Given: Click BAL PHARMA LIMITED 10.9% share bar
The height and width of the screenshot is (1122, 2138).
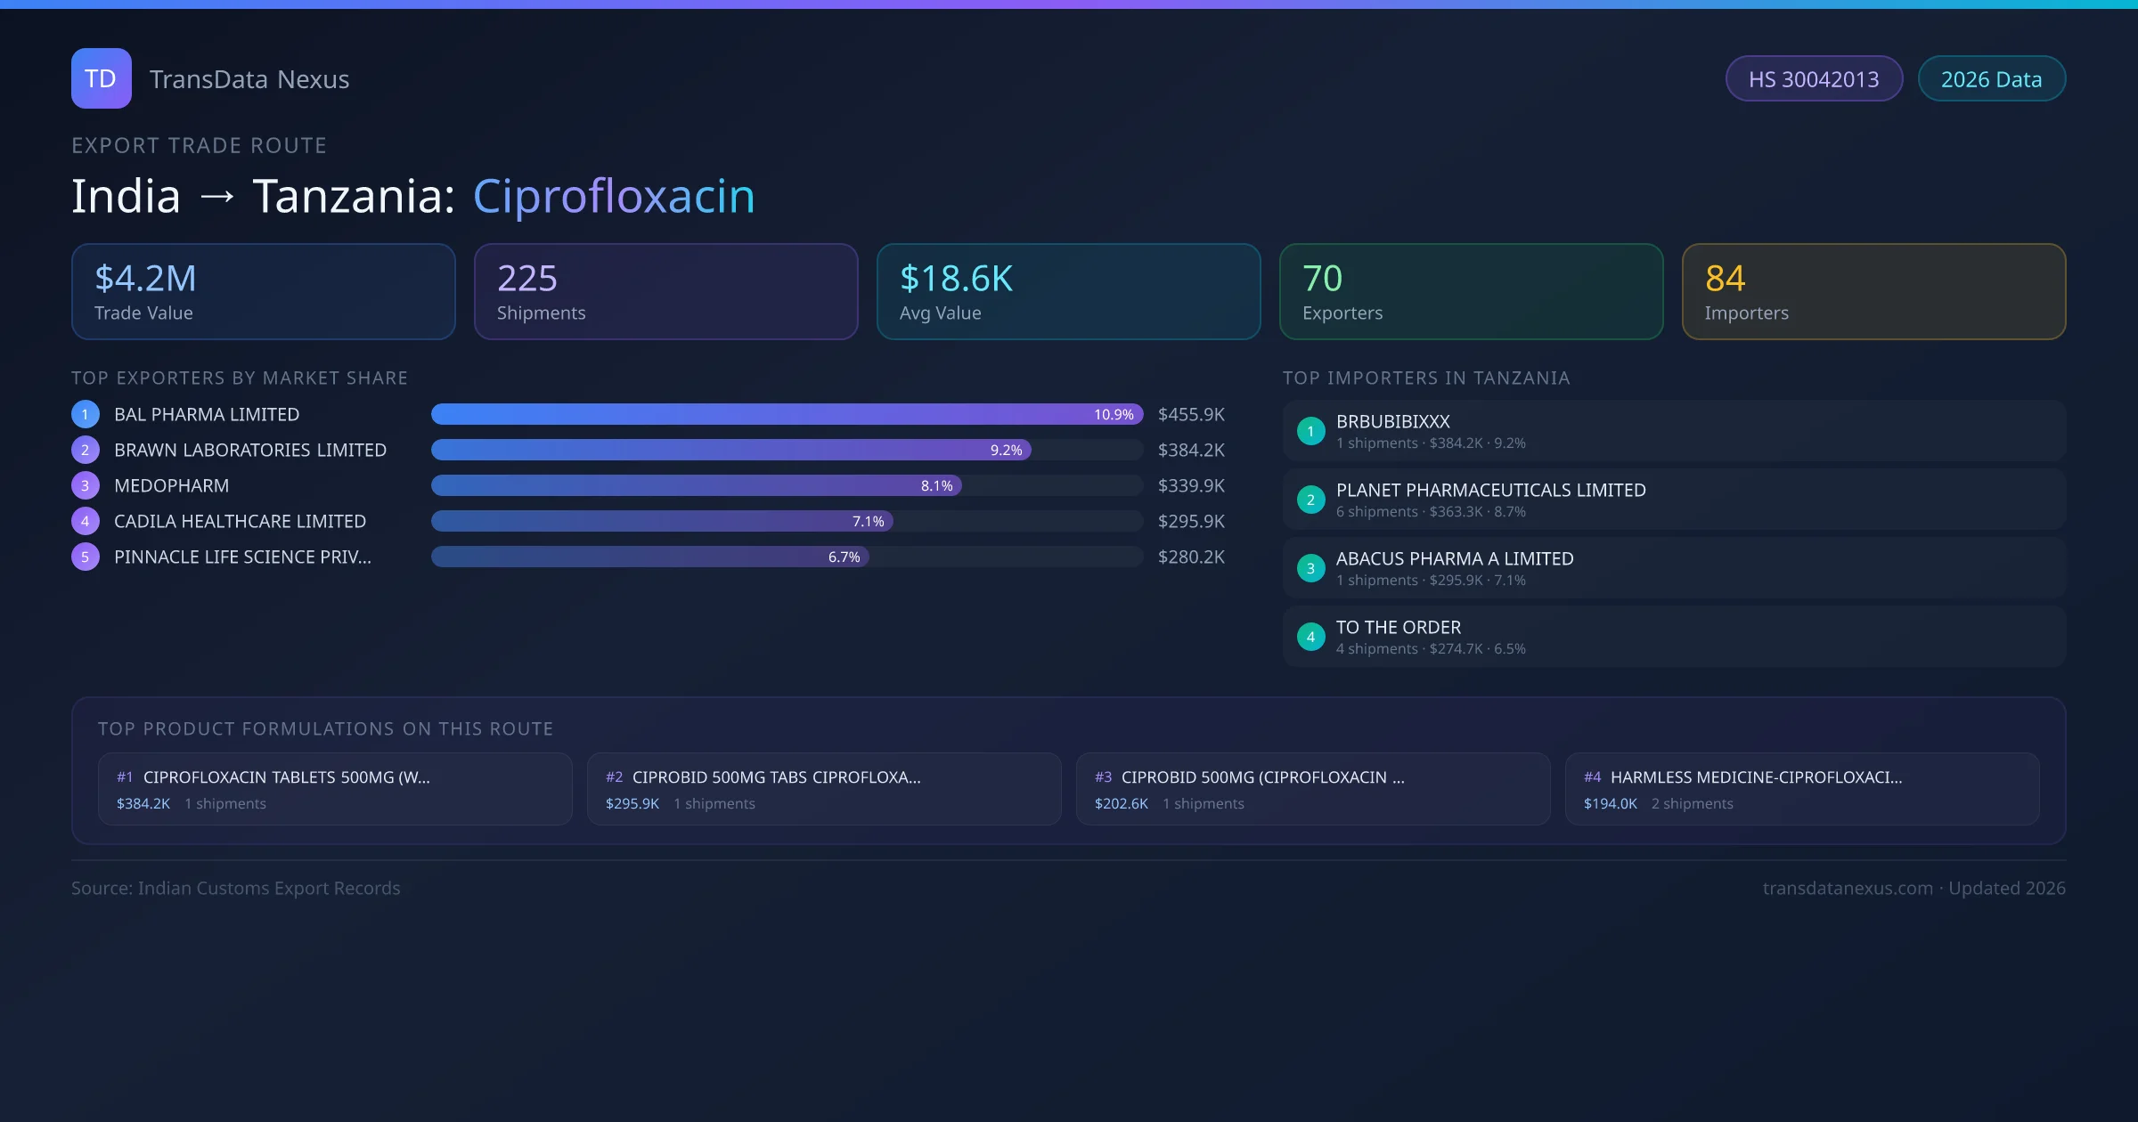Looking at the screenshot, I should pos(786,414).
